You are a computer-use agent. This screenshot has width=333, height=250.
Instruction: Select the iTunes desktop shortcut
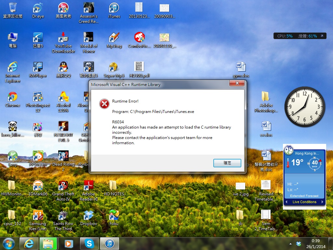[x=114, y=10]
